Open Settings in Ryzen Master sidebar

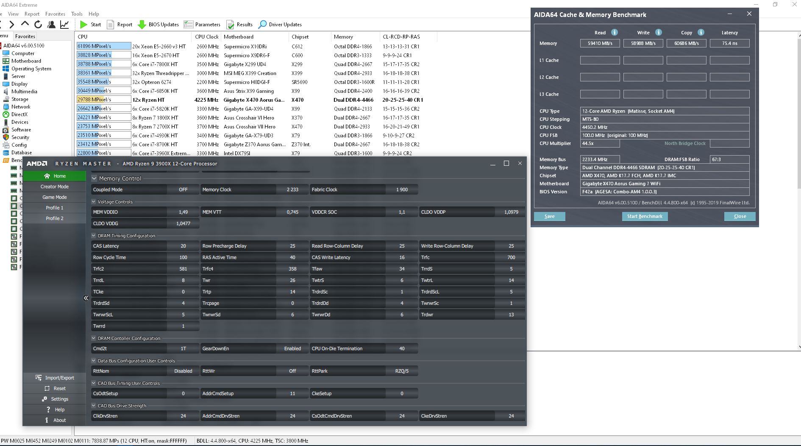pyautogui.click(x=55, y=399)
